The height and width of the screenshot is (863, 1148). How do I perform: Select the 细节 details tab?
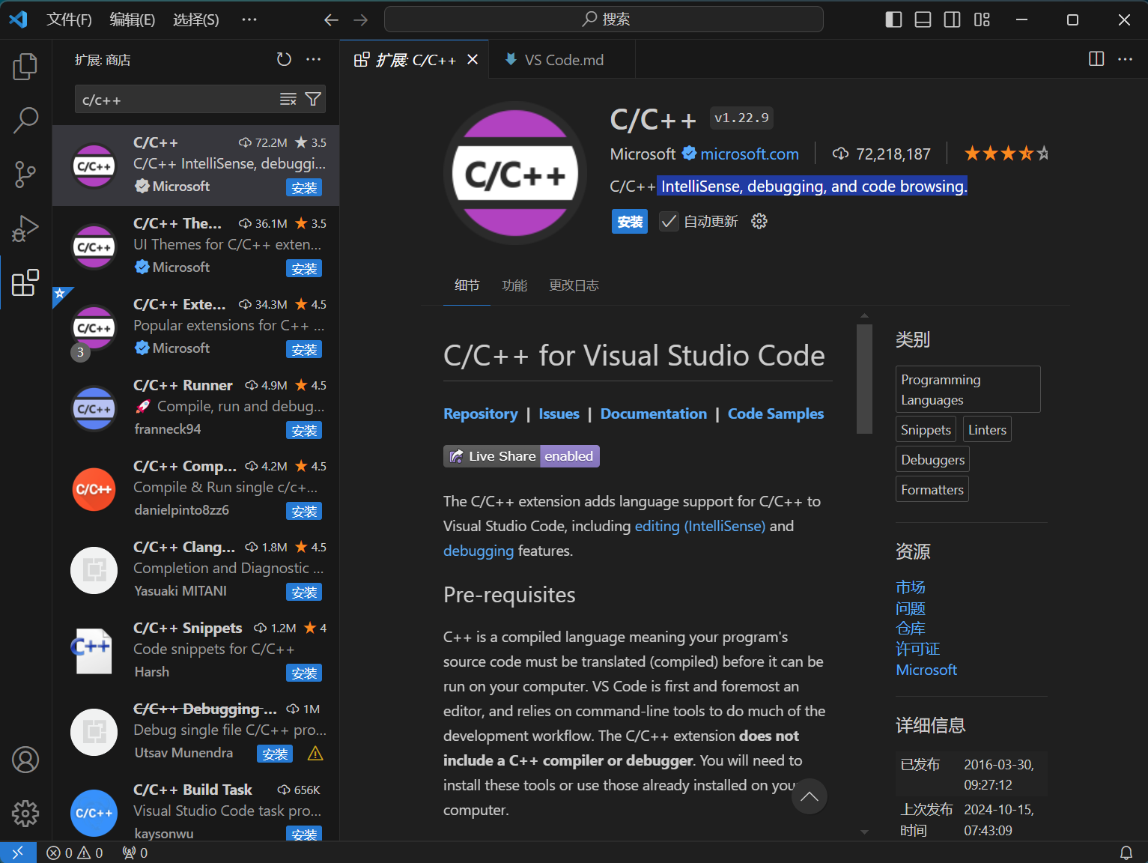[x=467, y=285]
